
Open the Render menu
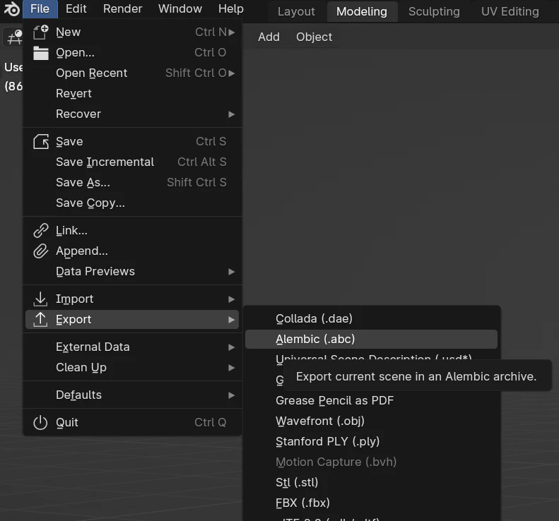pyautogui.click(x=123, y=9)
